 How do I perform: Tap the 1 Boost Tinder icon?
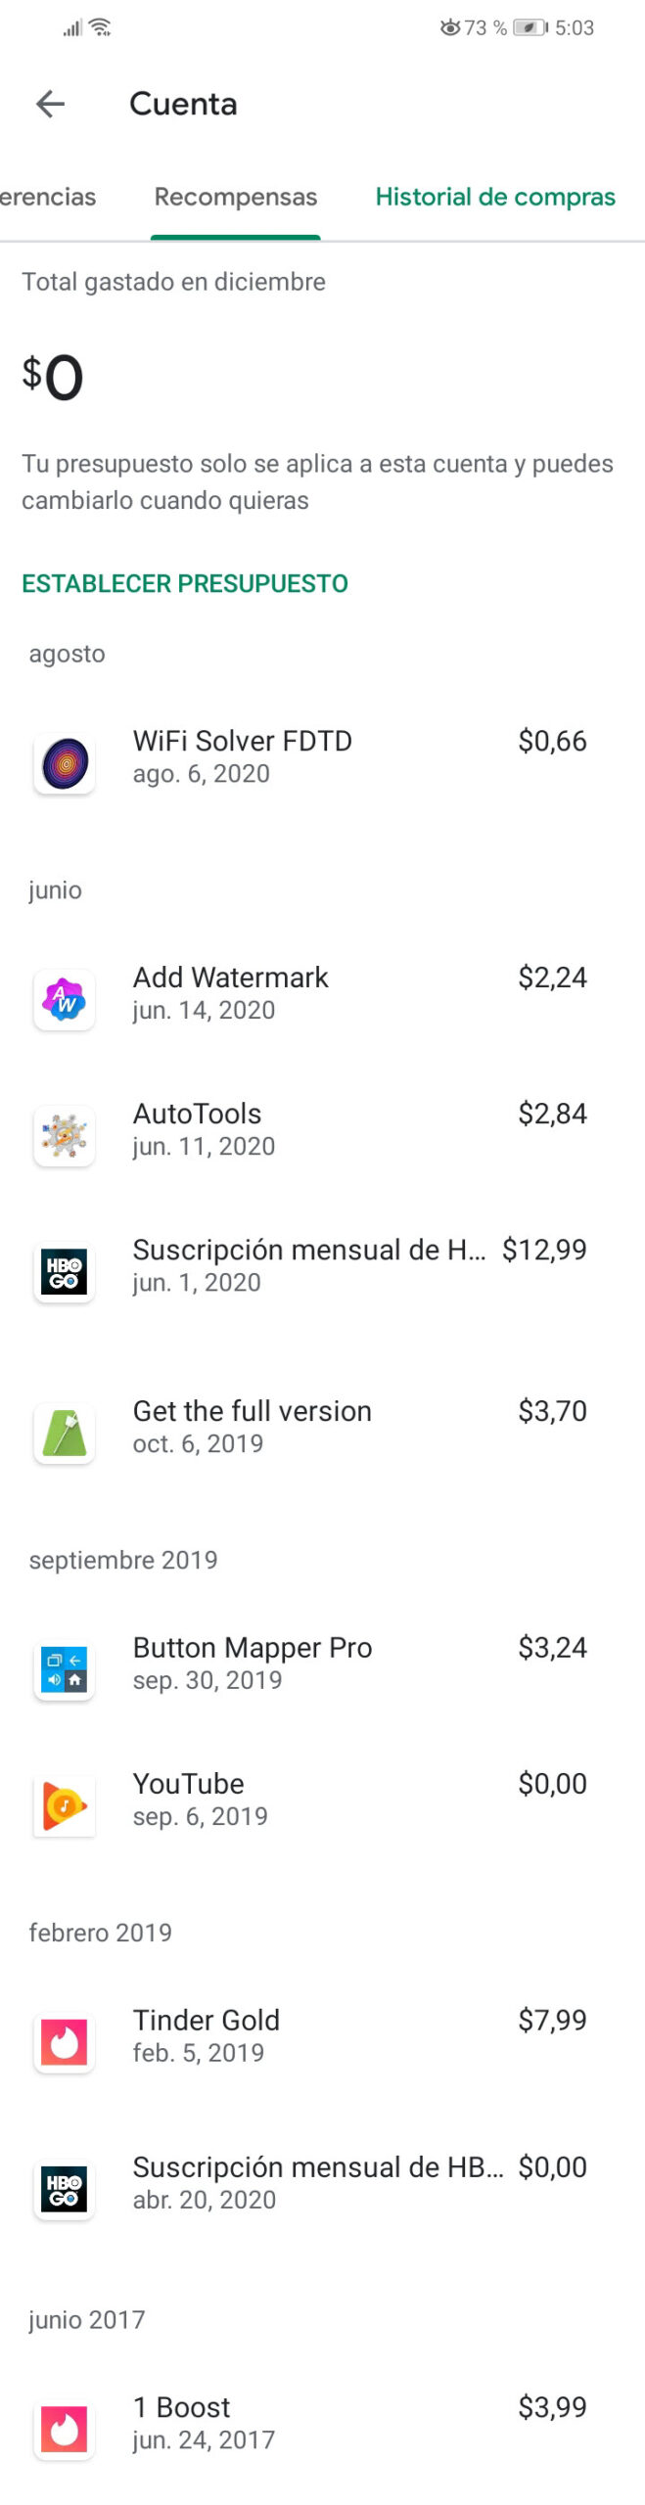pos(65,2429)
